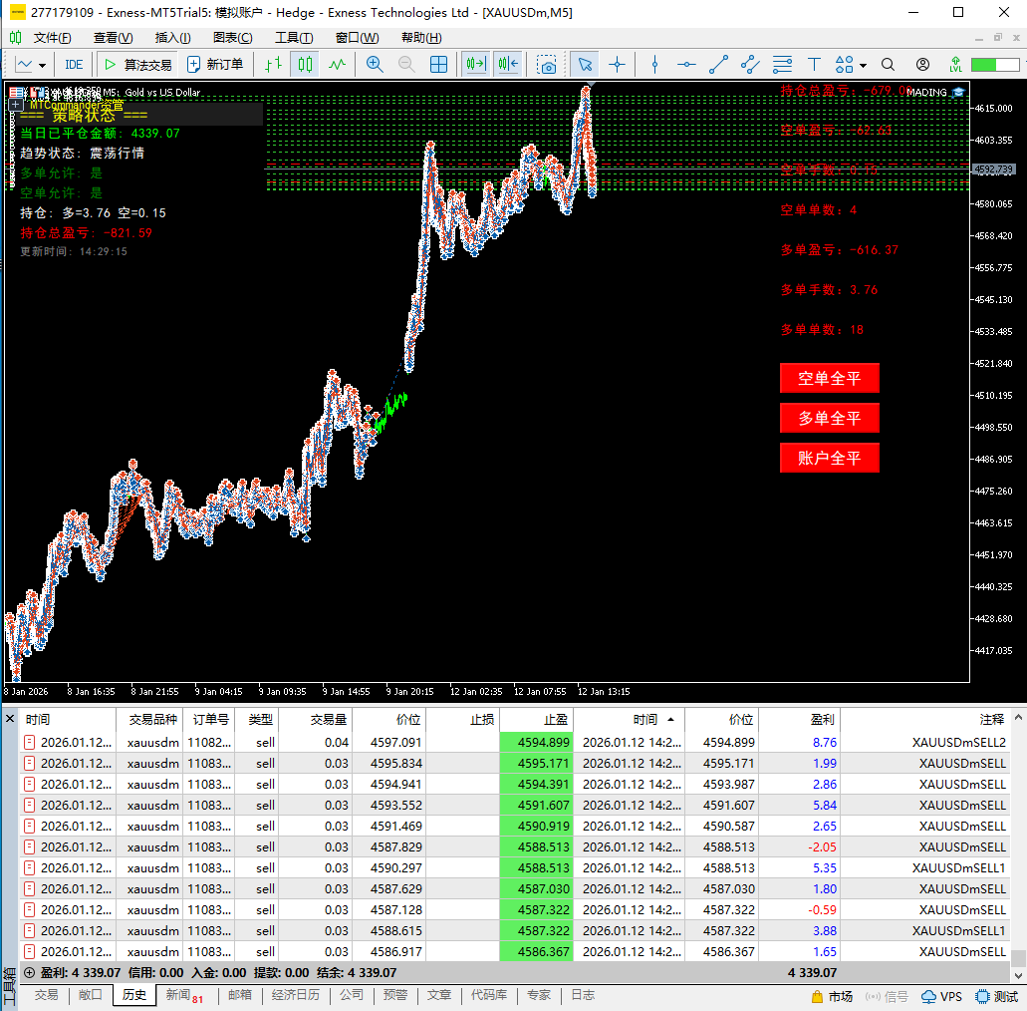
Task: Open the IDE MetaEditor
Action: [74, 64]
